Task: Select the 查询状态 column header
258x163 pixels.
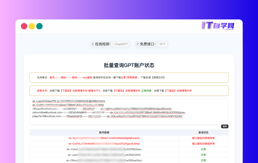Action: (x=204, y=132)
